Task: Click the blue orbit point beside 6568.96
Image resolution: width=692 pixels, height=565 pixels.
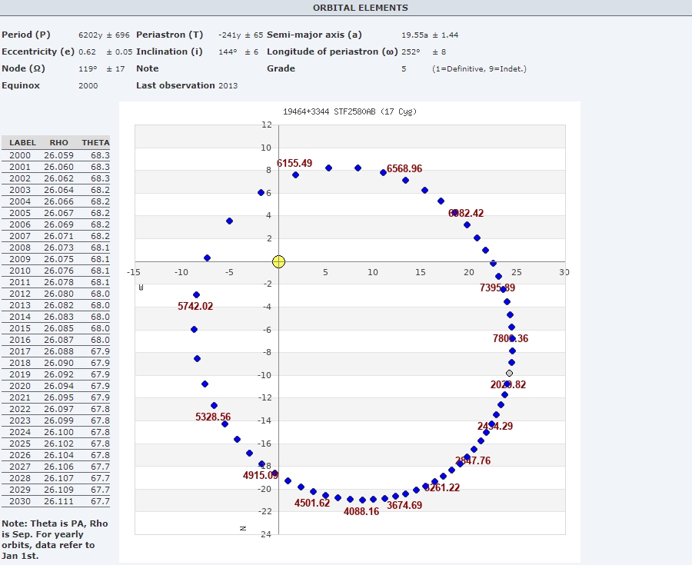Action: pyautogui.click(x=383, y=172)
